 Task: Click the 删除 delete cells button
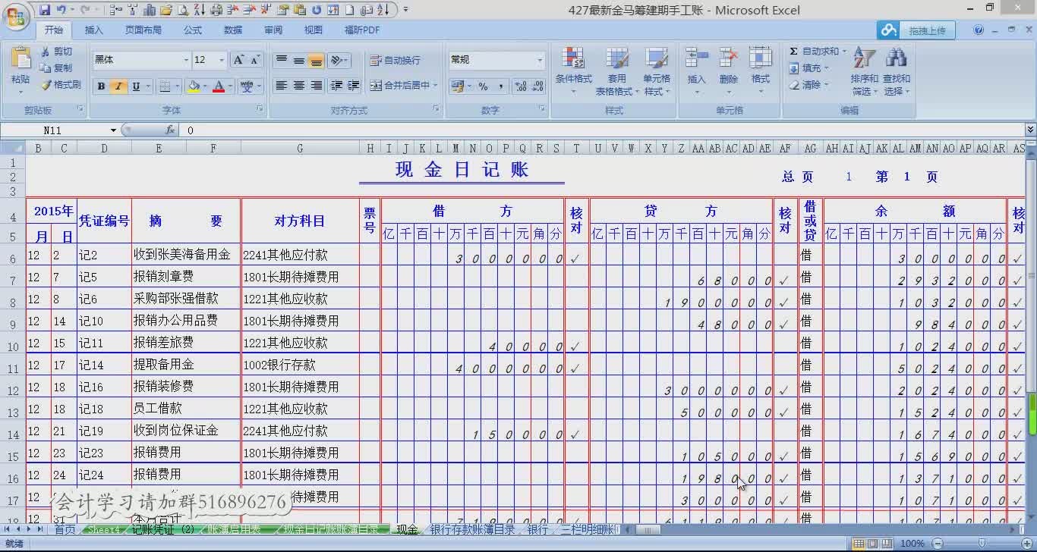(x=729, y=71)
